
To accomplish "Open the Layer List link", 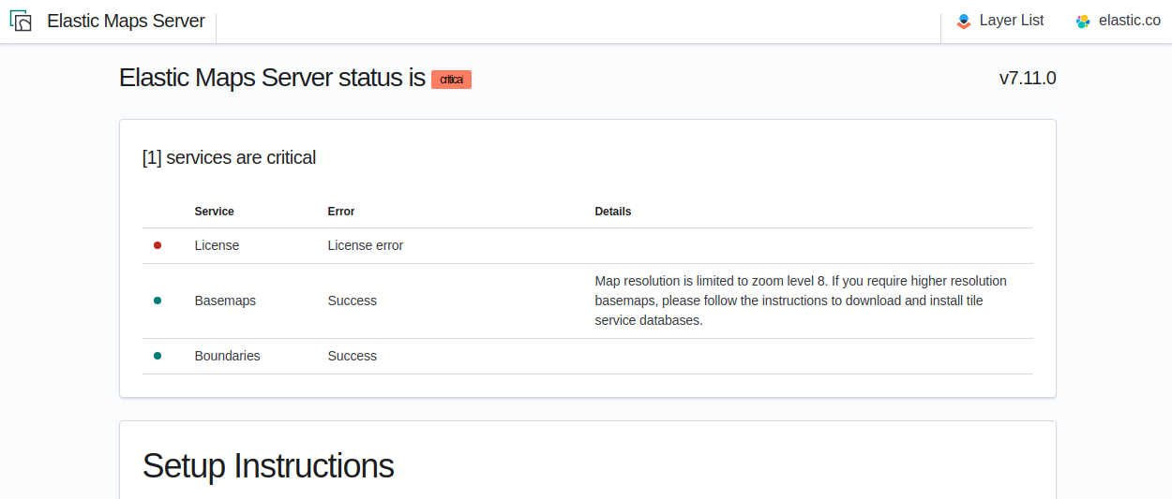I will click(x=1011, y=21).
